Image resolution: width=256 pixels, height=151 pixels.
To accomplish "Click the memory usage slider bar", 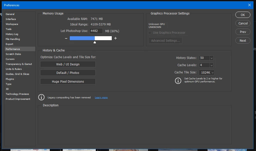I will [91, 38].
